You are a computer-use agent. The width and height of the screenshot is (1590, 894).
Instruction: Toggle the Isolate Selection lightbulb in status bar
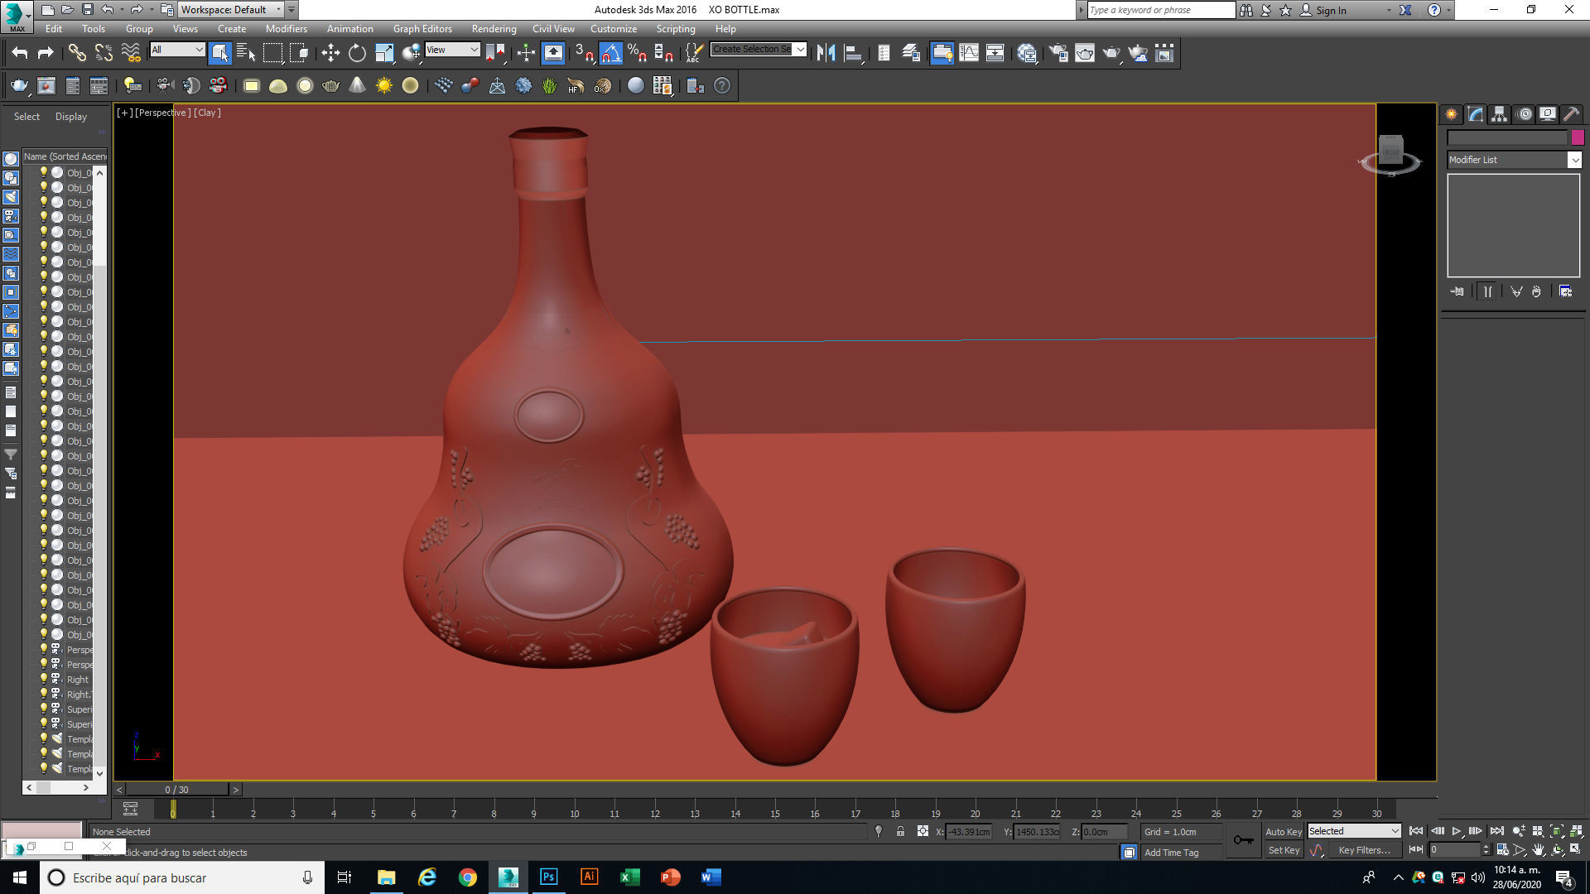[879, 831]
